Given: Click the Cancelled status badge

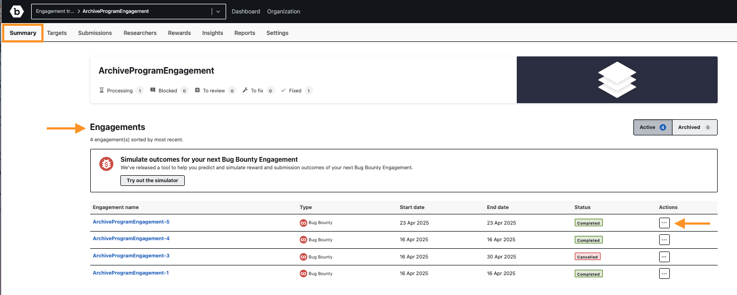Looking at the screenshot, I should 587,257.
